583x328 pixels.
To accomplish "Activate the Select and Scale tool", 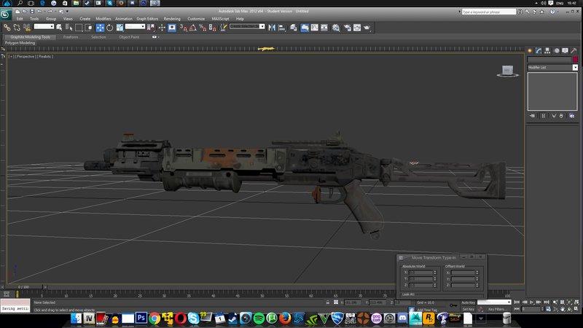I will [x=120, y=27].
